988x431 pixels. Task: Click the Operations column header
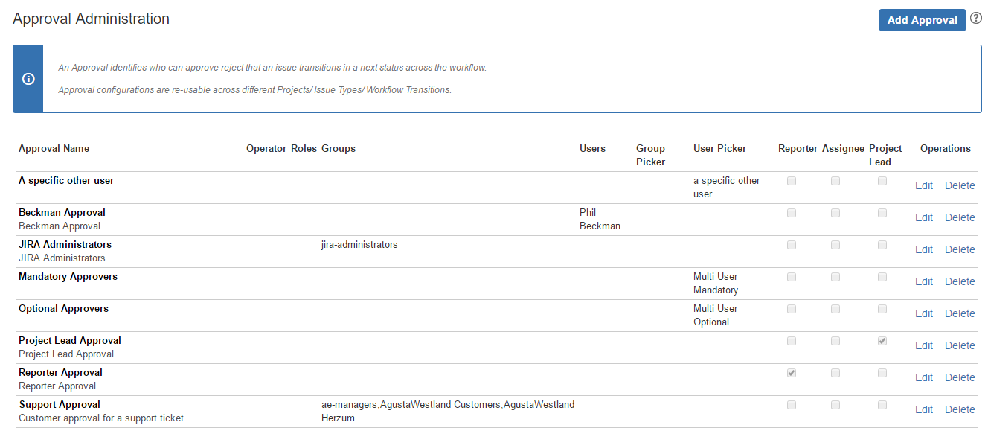(x=945, y=148)
